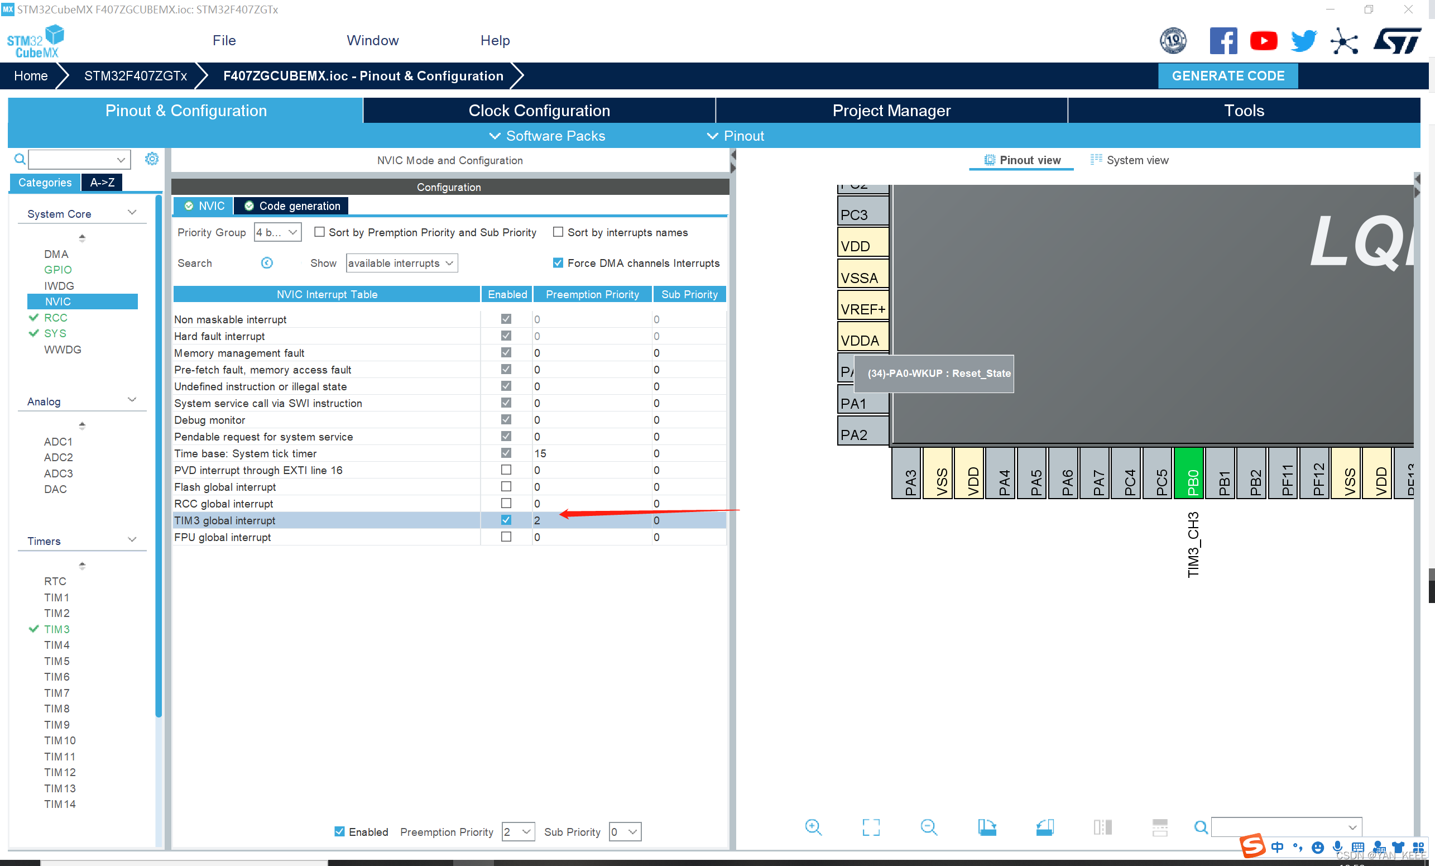
Task: Check Sort by interrupts names
Action: [558, 232]
